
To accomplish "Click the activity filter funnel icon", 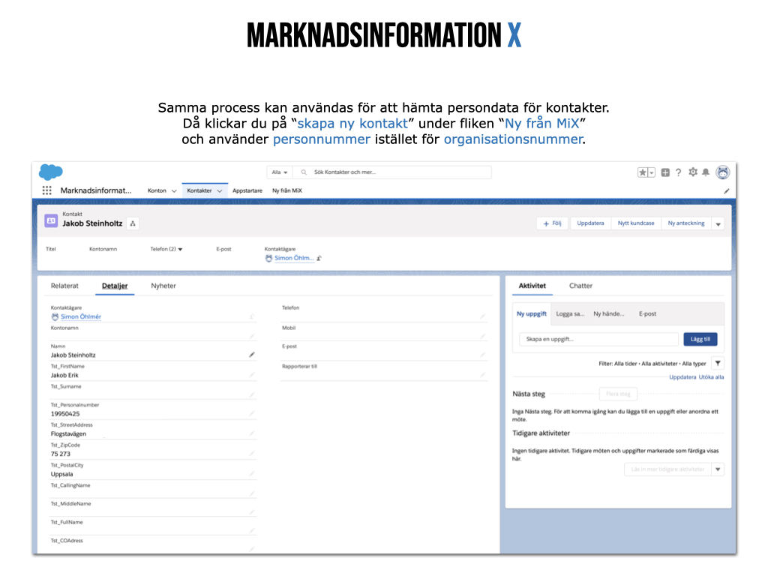I will point(718,363).
